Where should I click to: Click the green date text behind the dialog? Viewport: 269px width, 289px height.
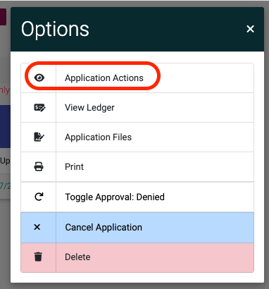point(5,186)
